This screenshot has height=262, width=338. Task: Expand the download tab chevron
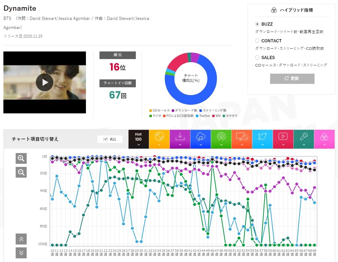pos(180,145)
